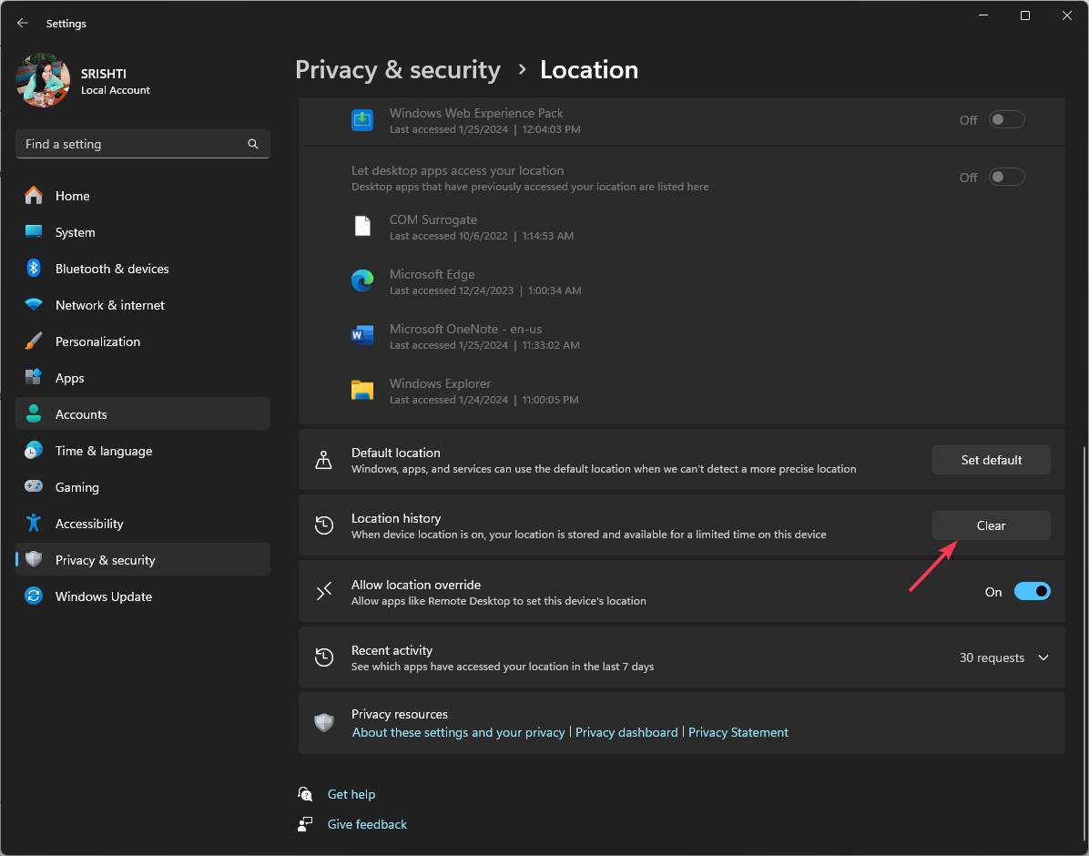Image resolution: width=1089 pixels, height=856 pixels.
Task: Toggle Let desktop apps access your location
Action: tap(1007, 178)
